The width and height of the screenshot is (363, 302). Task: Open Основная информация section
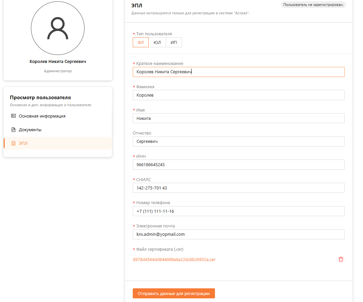click(x=42, y=116)
